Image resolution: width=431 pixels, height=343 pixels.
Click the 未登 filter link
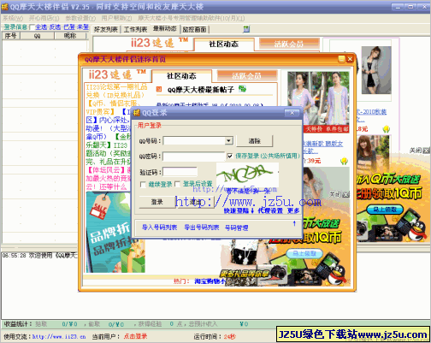(x=83, y=27)
